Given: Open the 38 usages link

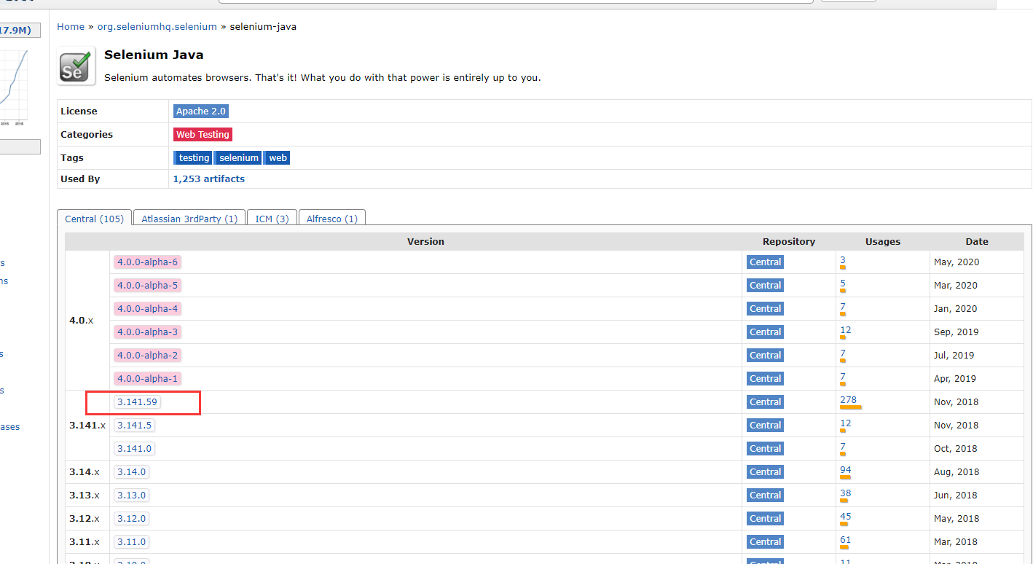Looking at the screenshot, I should point(845,493).
